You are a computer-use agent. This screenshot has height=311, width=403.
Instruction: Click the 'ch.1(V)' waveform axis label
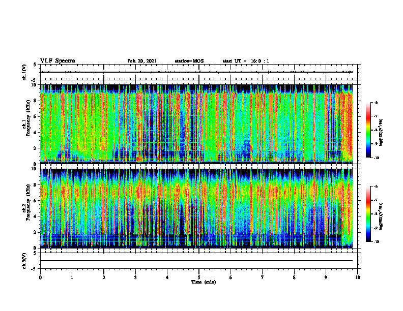point(24,72)
